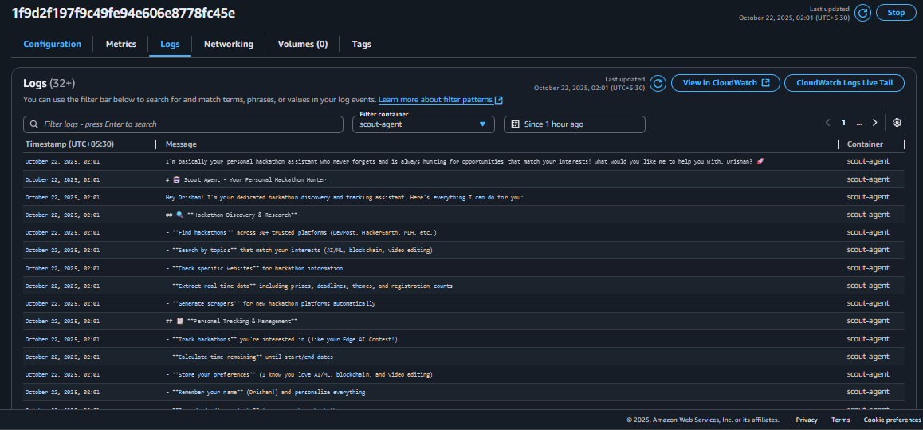The height and width of the screenshot is (430, 923).
Task: Refresh the task using top refresh icon
Action: click(862, 13)
